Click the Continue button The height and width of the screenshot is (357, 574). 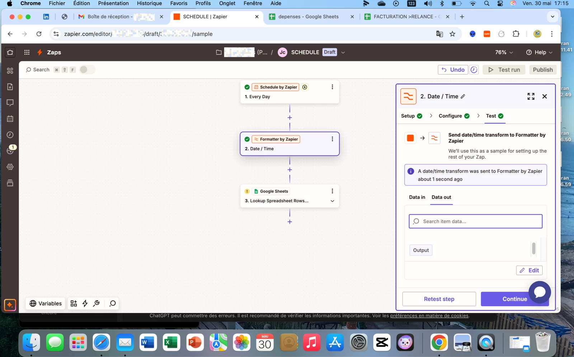pos(514,299)
